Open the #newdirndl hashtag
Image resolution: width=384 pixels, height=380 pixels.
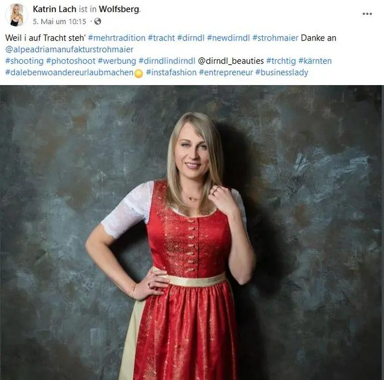(x=228, y=38)
